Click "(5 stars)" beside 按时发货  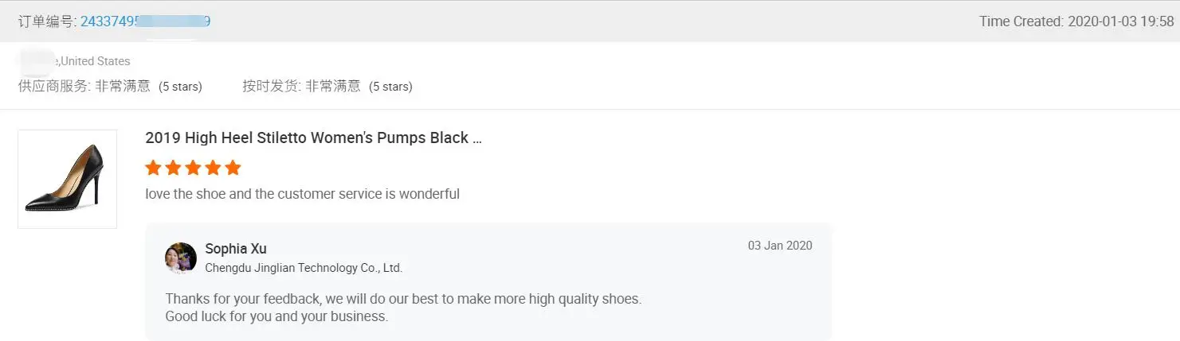click(x=390, y=87)
